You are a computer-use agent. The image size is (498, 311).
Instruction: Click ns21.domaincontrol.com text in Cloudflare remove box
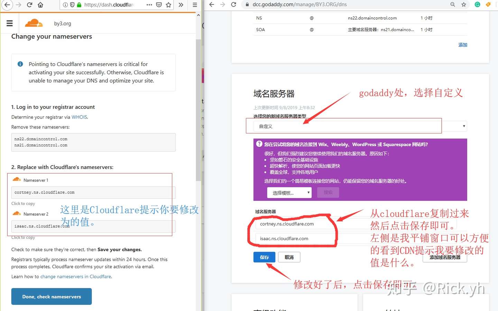[x=41, y=145]
